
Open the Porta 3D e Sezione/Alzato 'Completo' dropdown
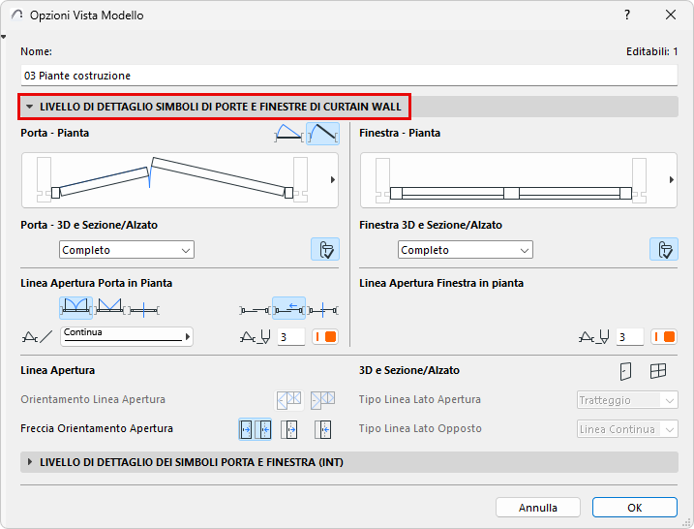point(127,250)
